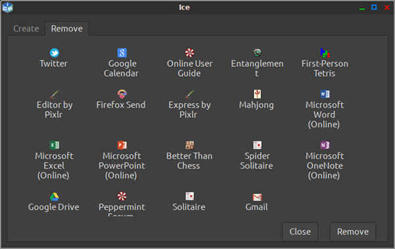Select the Microsoft Word icon
395x249 pixels.
click(325, 94)
